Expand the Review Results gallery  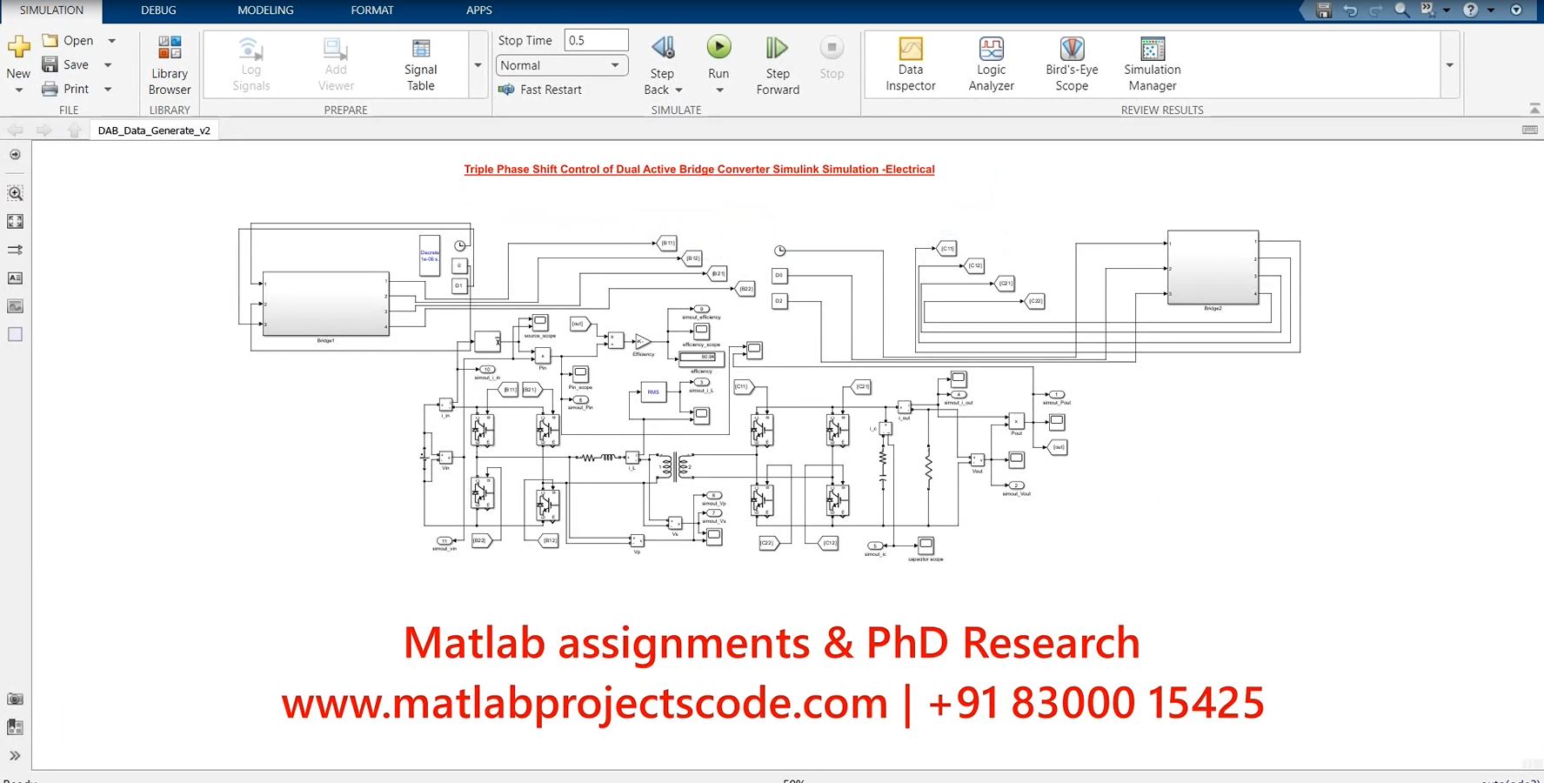pos(1449,65)
